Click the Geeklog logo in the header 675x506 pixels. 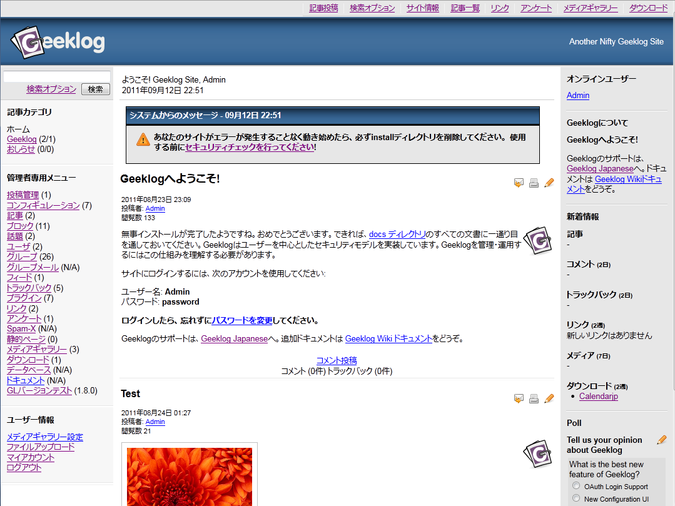[x=58, y=42]
